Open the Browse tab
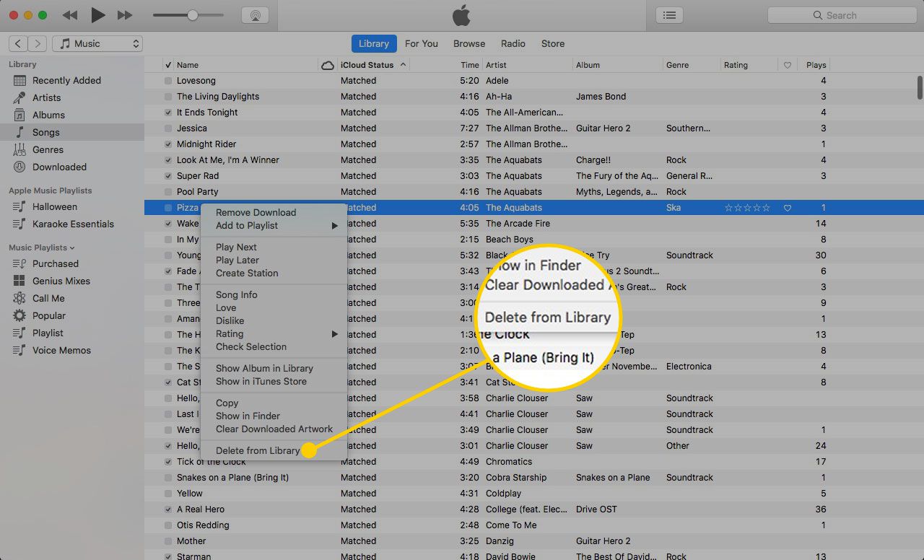Viewport: 924px width, 560px height. (469, 44)
